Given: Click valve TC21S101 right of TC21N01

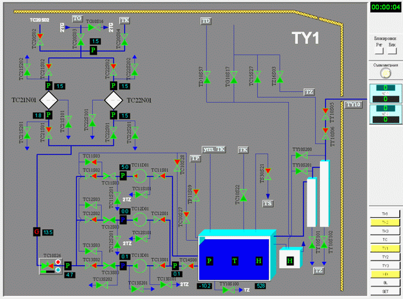Looking at the screenshot, I should coord(69,121).
